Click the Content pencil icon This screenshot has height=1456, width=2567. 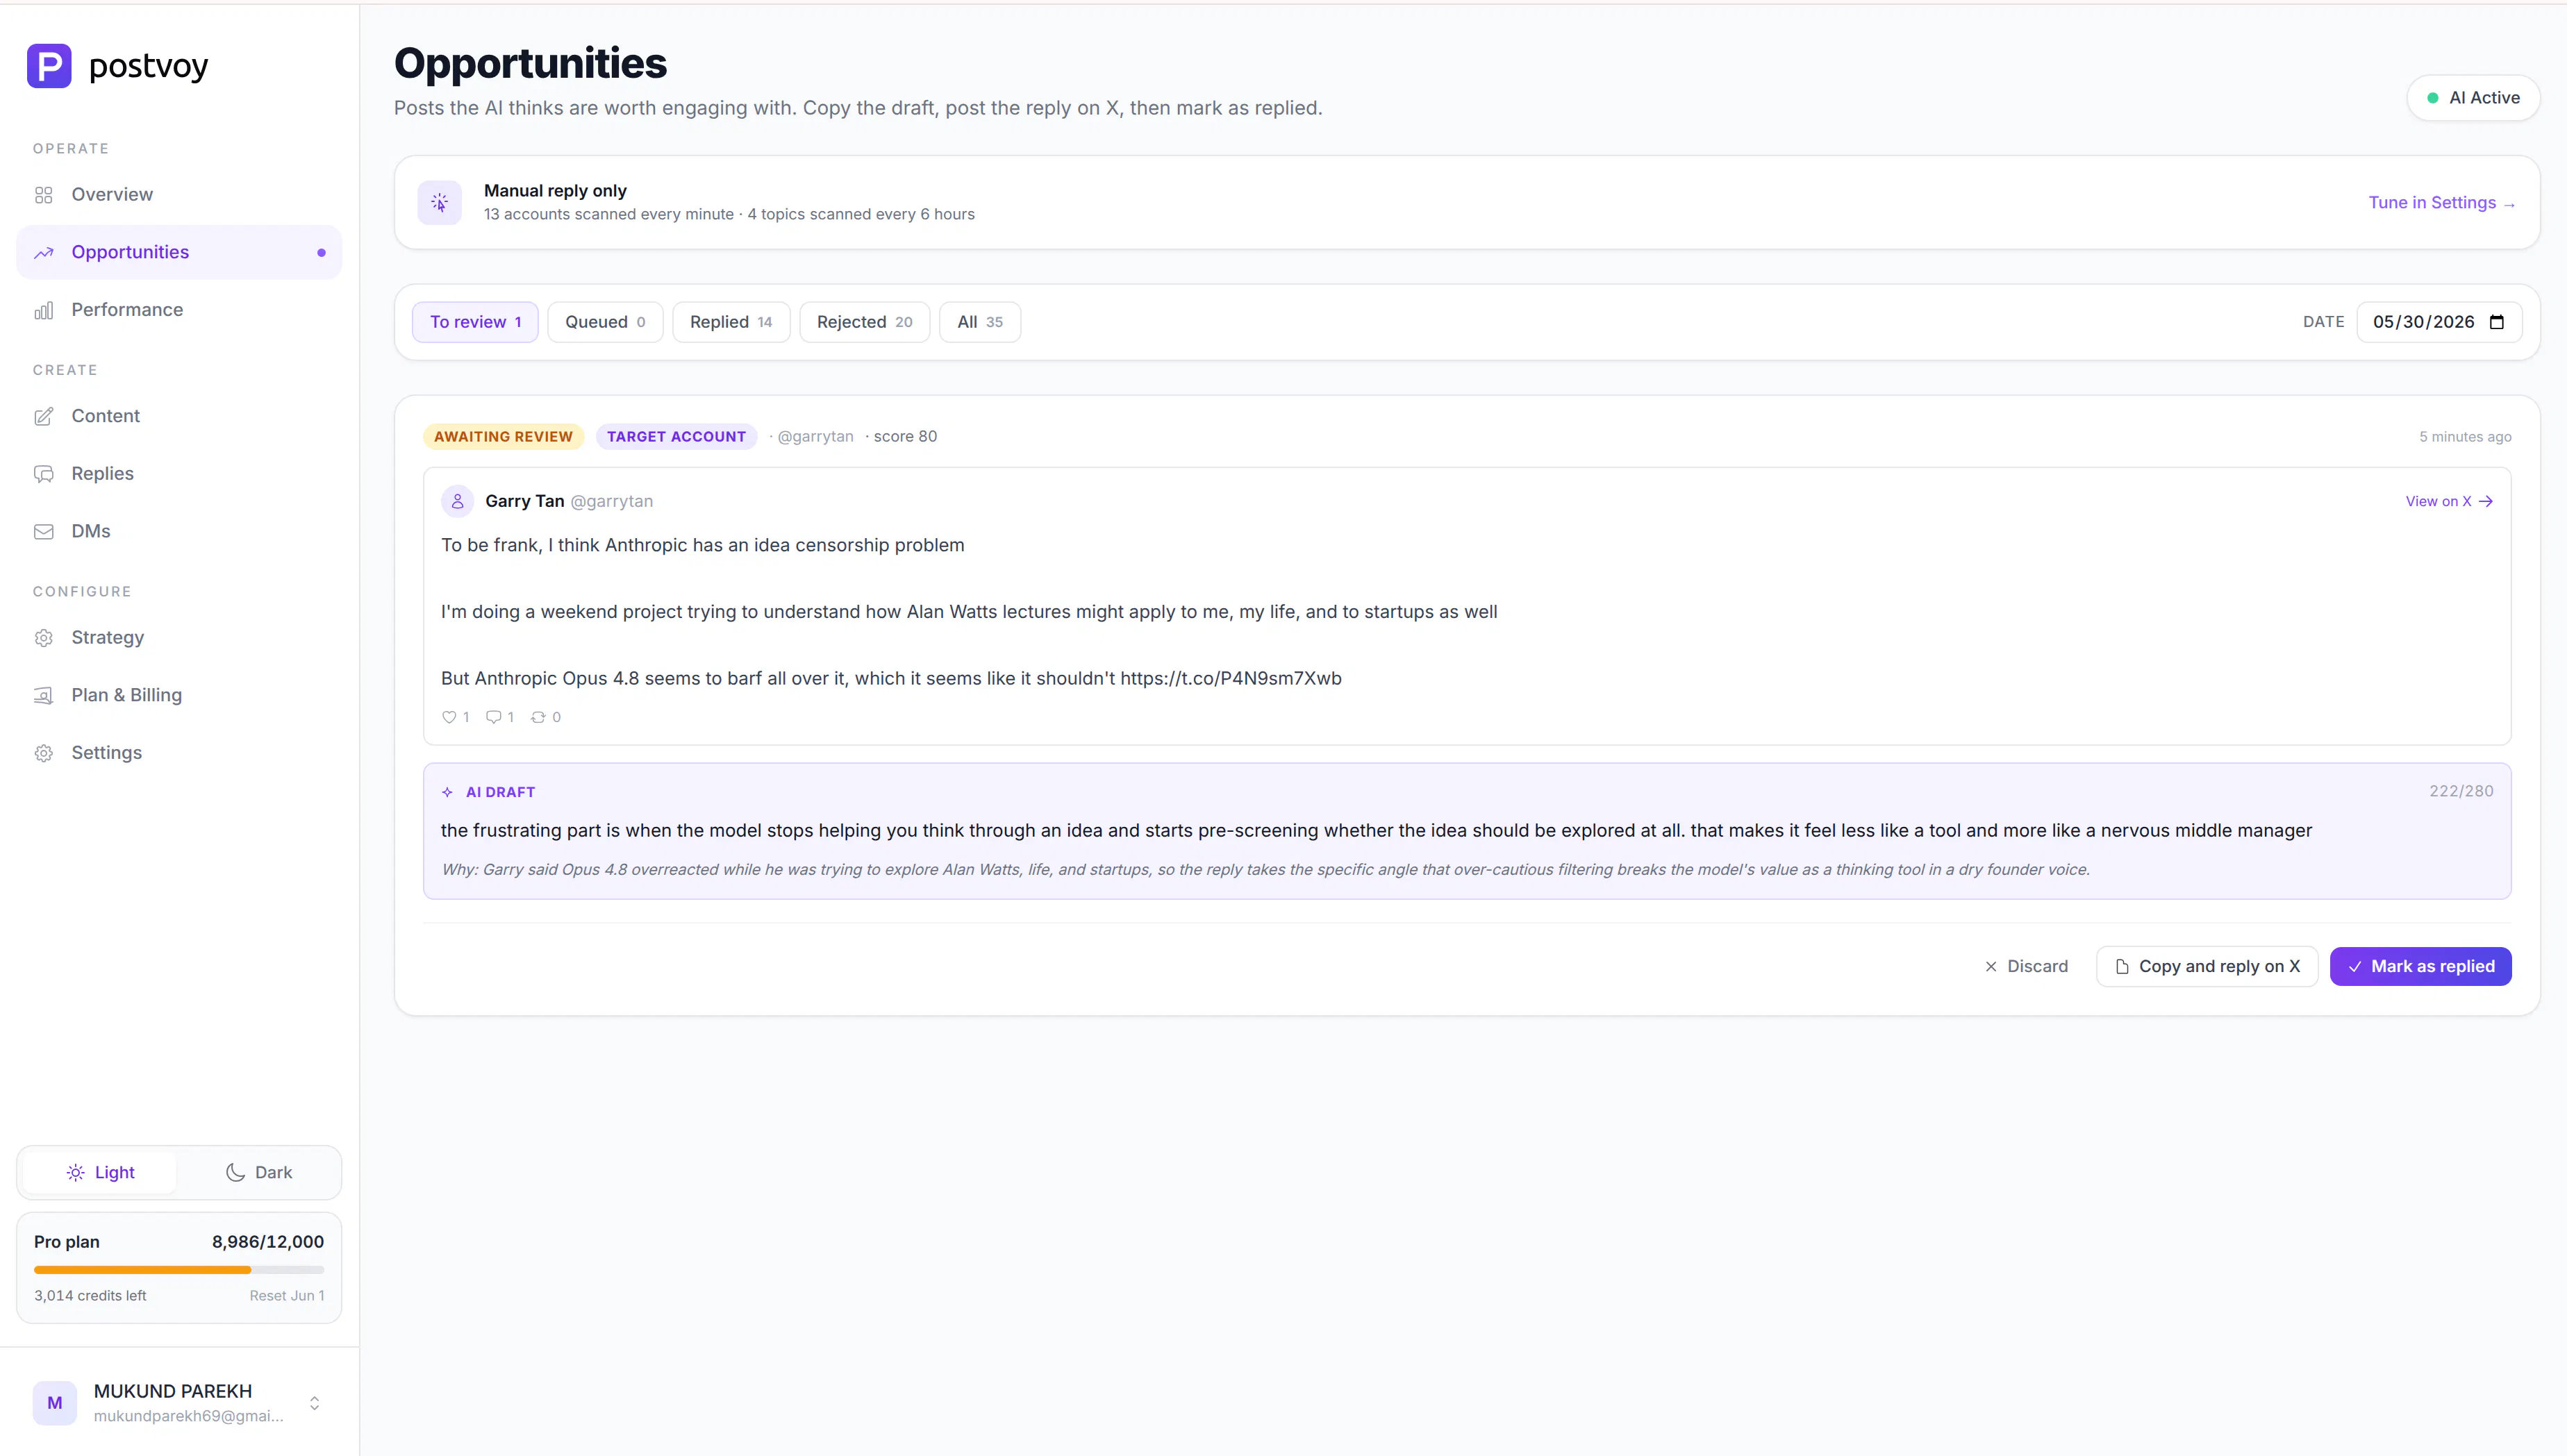pyautogui.click(x=43, y=417)
